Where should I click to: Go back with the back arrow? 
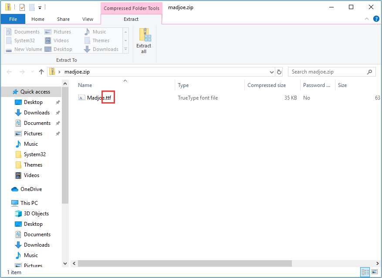tap(9, 72)
